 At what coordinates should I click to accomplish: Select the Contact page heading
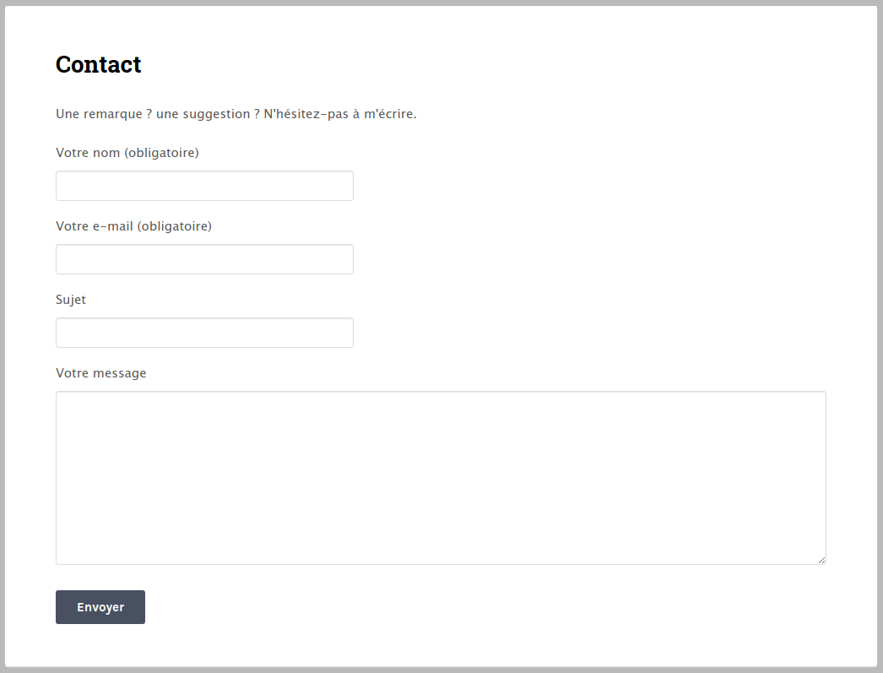[98, 64]
